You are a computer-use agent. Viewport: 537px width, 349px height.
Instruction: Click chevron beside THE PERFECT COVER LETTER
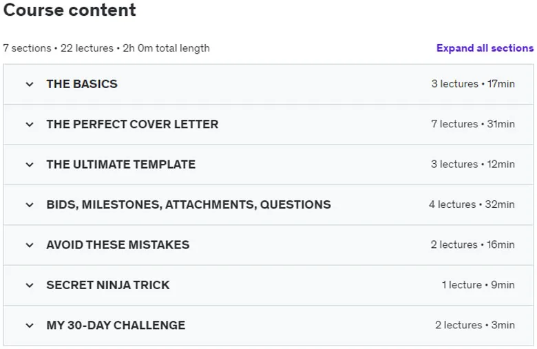30,125
